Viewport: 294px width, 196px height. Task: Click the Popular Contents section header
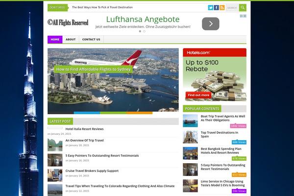pos(202,109)
